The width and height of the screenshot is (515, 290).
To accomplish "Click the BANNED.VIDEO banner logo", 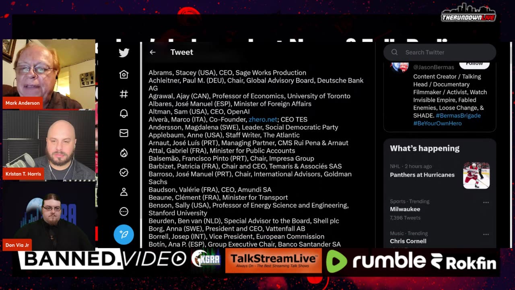I will tap(102, 260).
